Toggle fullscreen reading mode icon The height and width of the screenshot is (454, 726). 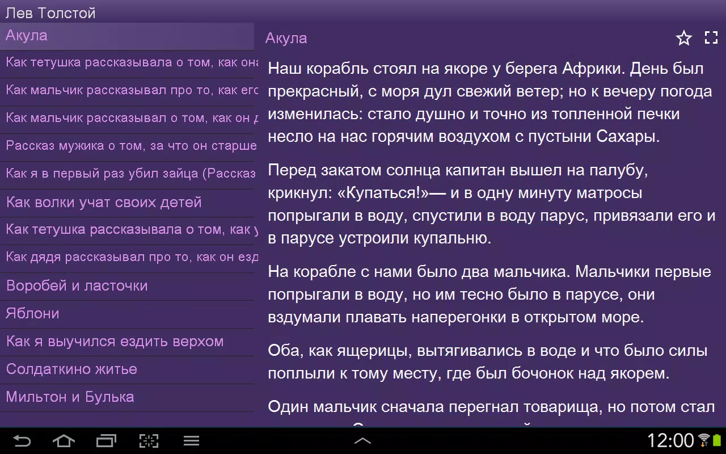[711, 38]
